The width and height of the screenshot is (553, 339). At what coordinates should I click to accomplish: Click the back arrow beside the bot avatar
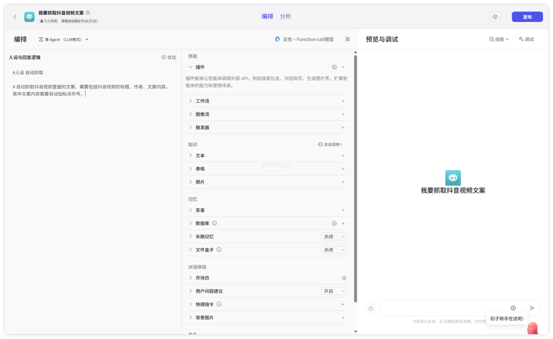click(15, 17)
